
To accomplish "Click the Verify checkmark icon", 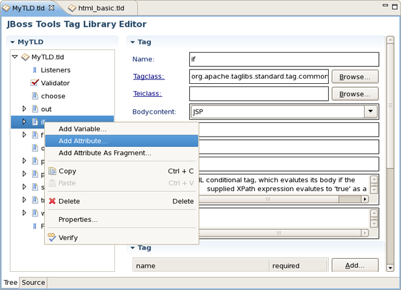I will (x=52, y=237).
